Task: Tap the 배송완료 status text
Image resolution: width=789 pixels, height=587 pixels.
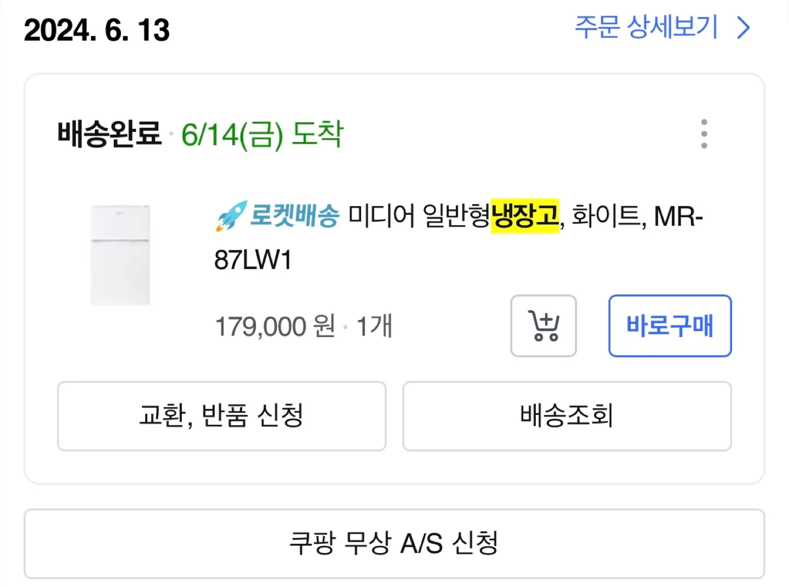Action: pos(110,134)
